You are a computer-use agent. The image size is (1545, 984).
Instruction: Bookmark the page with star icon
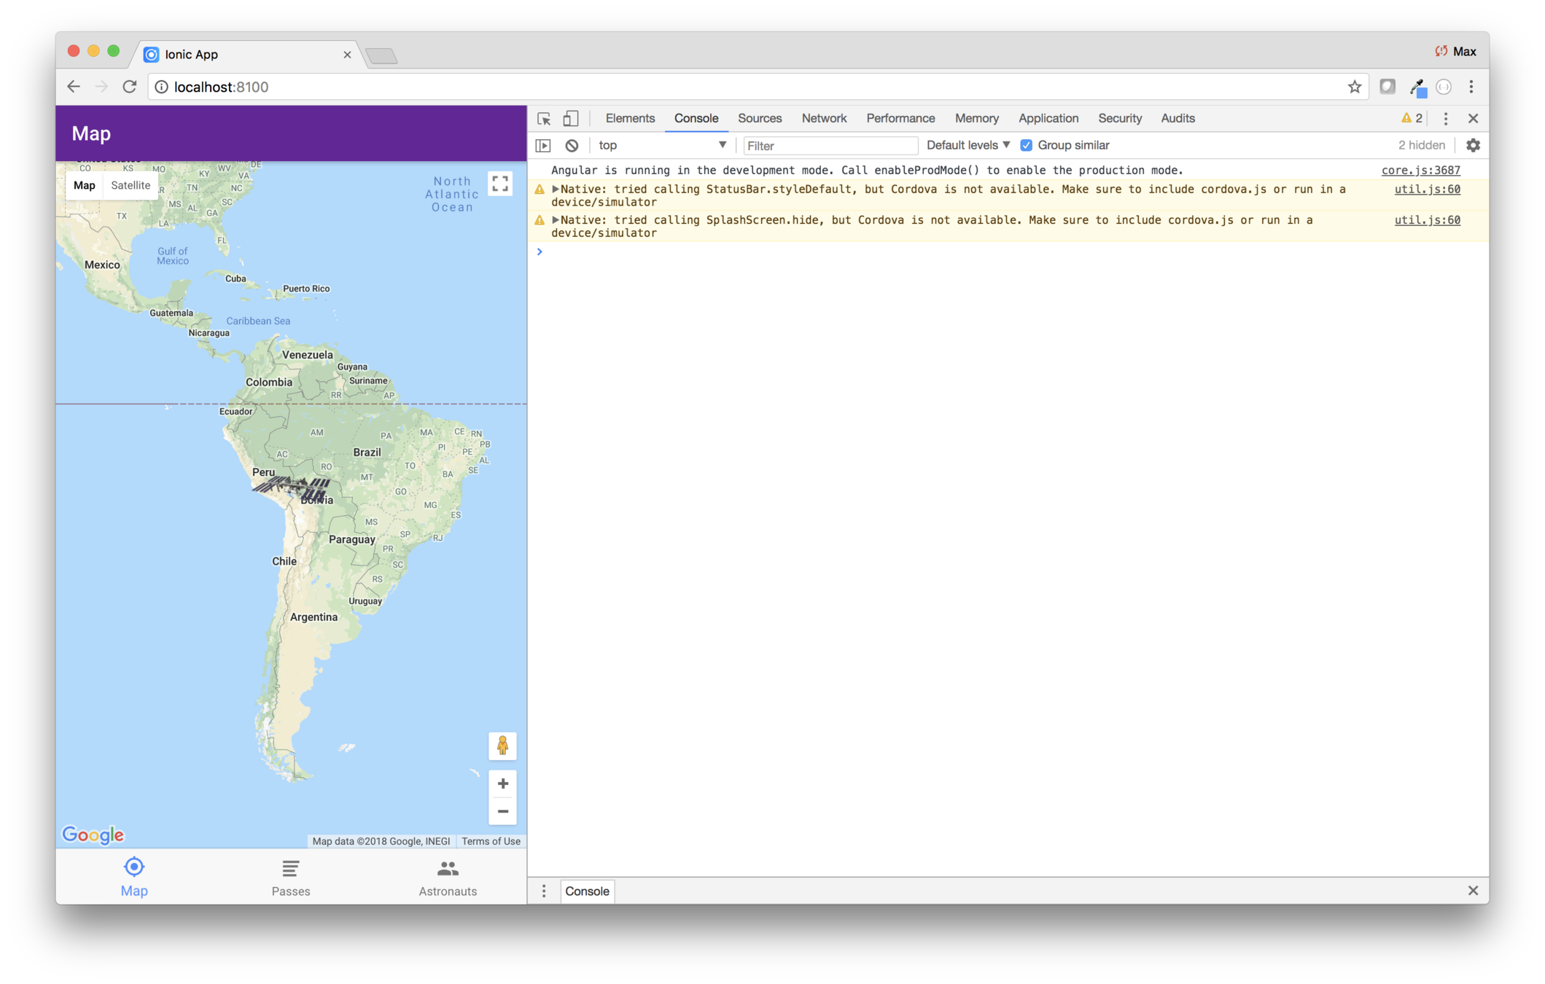tap(1354, 87)
